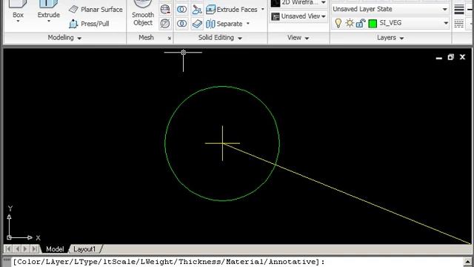Click the mesh globe icon with red minus

coord(165,10)
